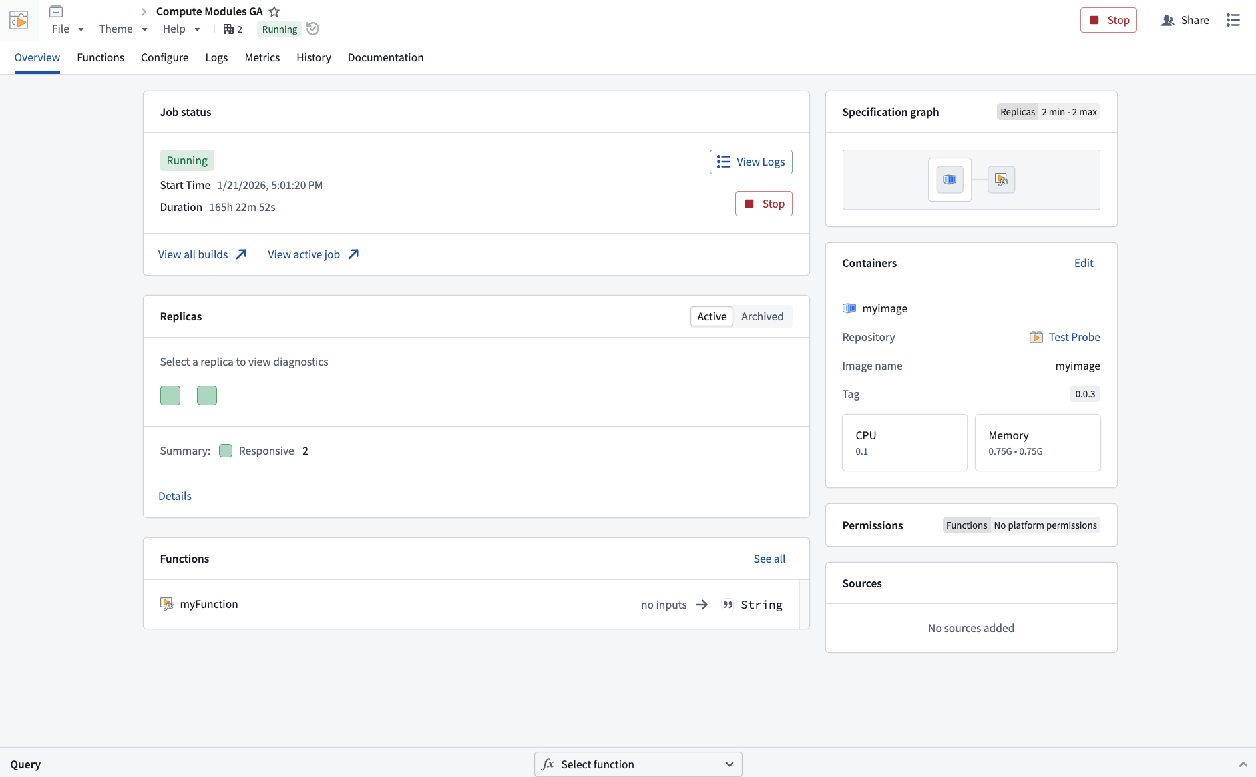
Task: Open the list panel icon beside Share
Action: [1233, 20]
